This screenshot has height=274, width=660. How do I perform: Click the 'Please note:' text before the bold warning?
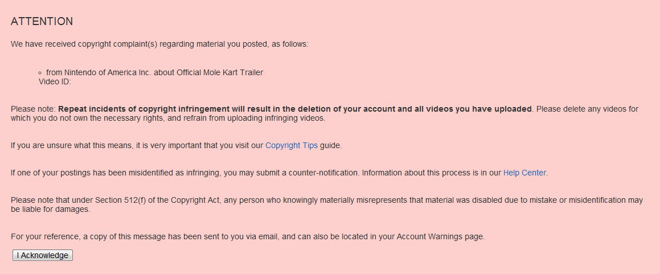pyautogui.click(x=33, y=109)
